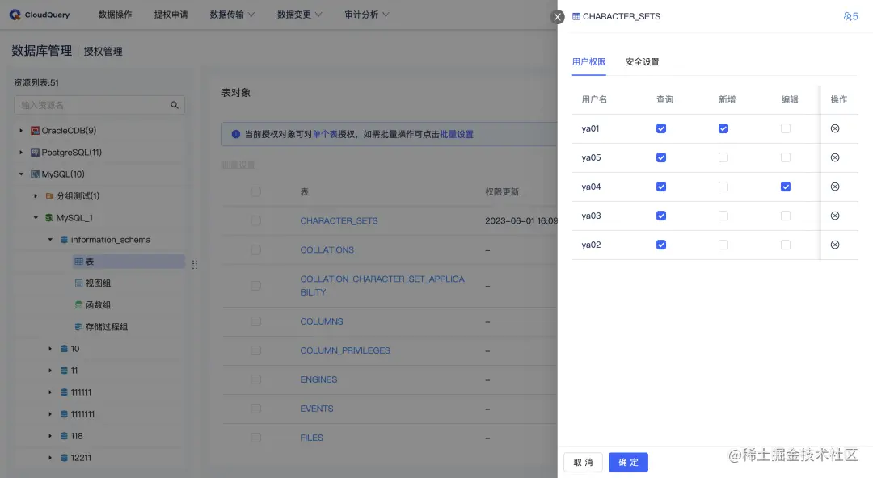The width and height of the screenshot is (873, 478).
Task: Open the EVENTS table link
Action: [316, 409]
